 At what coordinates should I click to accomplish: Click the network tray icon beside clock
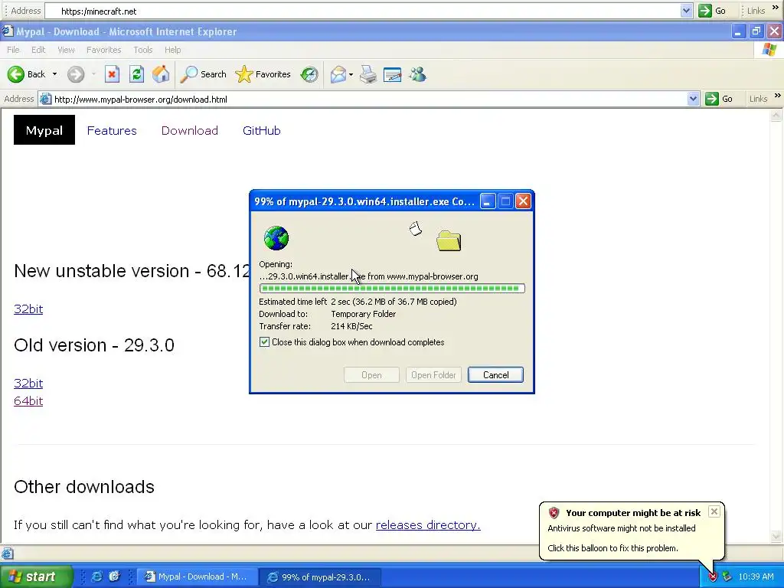pyautogui.click(x=727, y=577)
